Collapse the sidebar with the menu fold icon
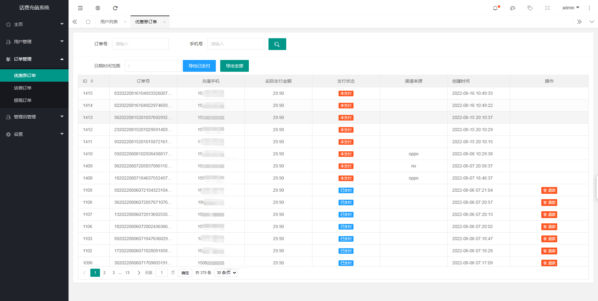The width and height of the screenshot is (598, 301). pyautogui.click(x=80, y=8)
